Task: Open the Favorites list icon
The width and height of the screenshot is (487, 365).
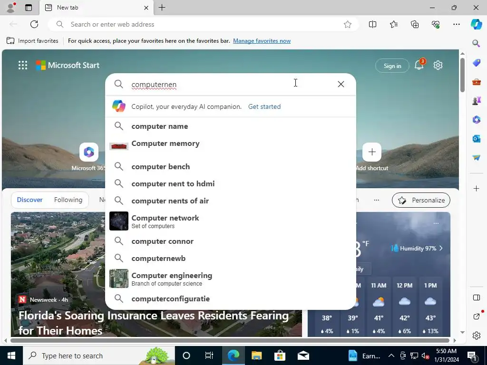Action: pyautogui.click(x=393, y=24)
